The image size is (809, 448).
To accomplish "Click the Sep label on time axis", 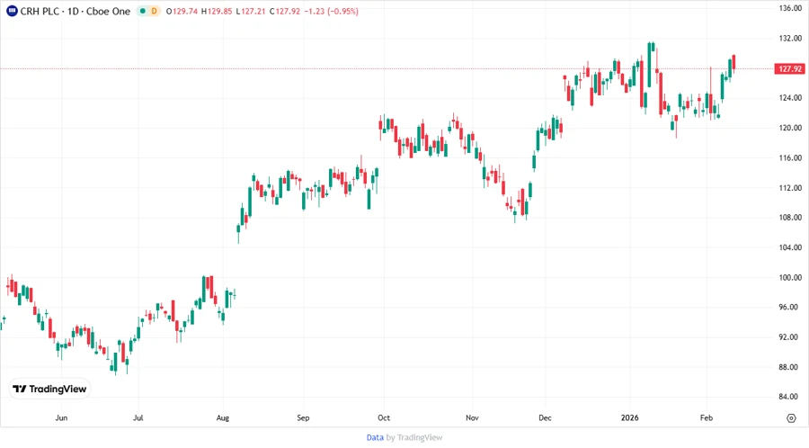I will tap(303, 417).
